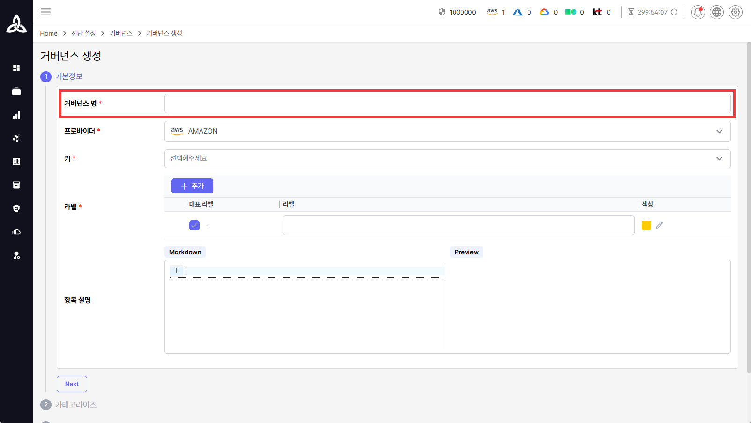The width and height of the screenshot is (751, 423).
Task: Toggle the 대표 라벨 checkbox
Action: point(194,225)
